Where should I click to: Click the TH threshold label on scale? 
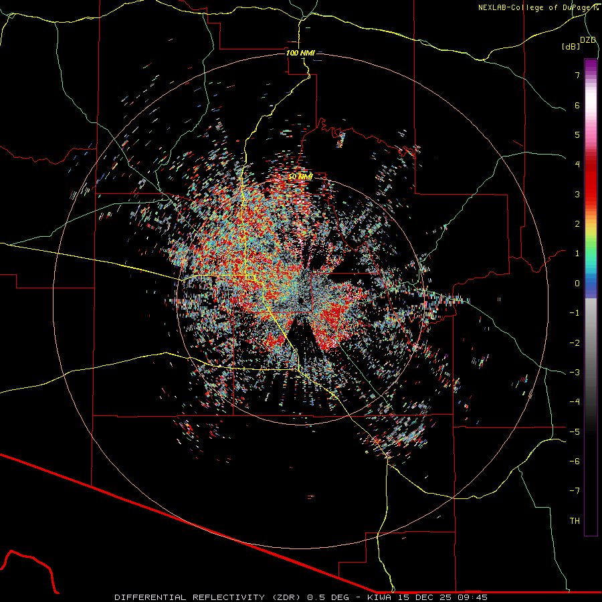click(575, 520)
